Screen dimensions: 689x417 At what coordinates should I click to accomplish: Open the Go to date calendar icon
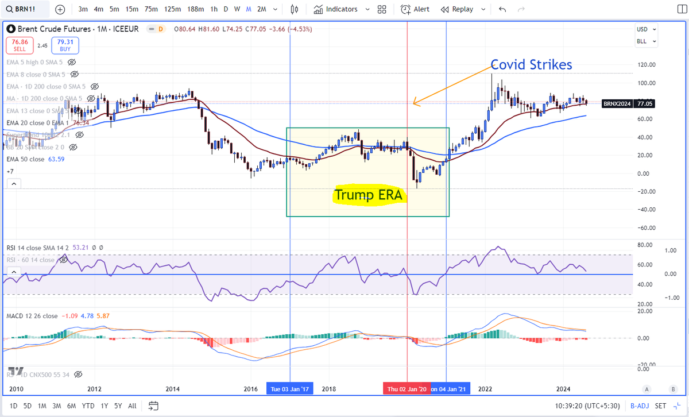(153, 406)
